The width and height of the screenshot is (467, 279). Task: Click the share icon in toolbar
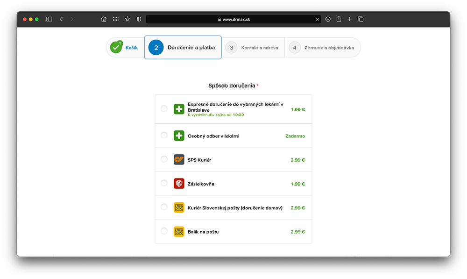click(339, 19)
